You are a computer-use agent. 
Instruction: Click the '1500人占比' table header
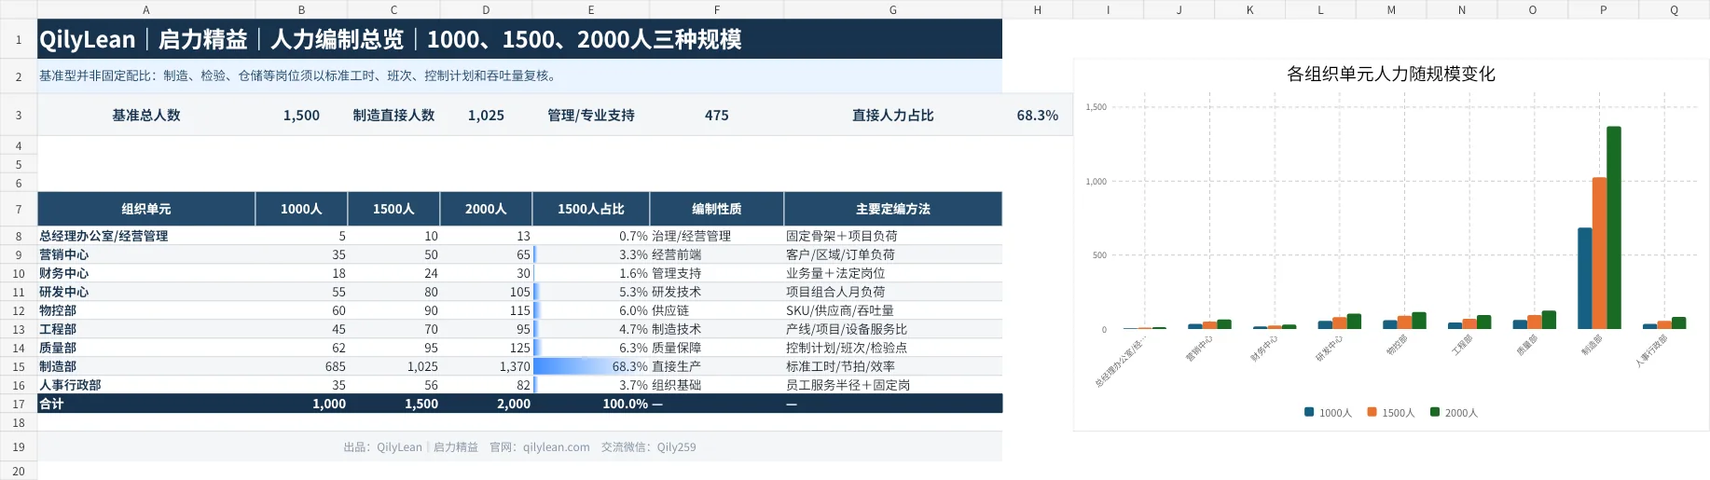(x=591, y=209)
